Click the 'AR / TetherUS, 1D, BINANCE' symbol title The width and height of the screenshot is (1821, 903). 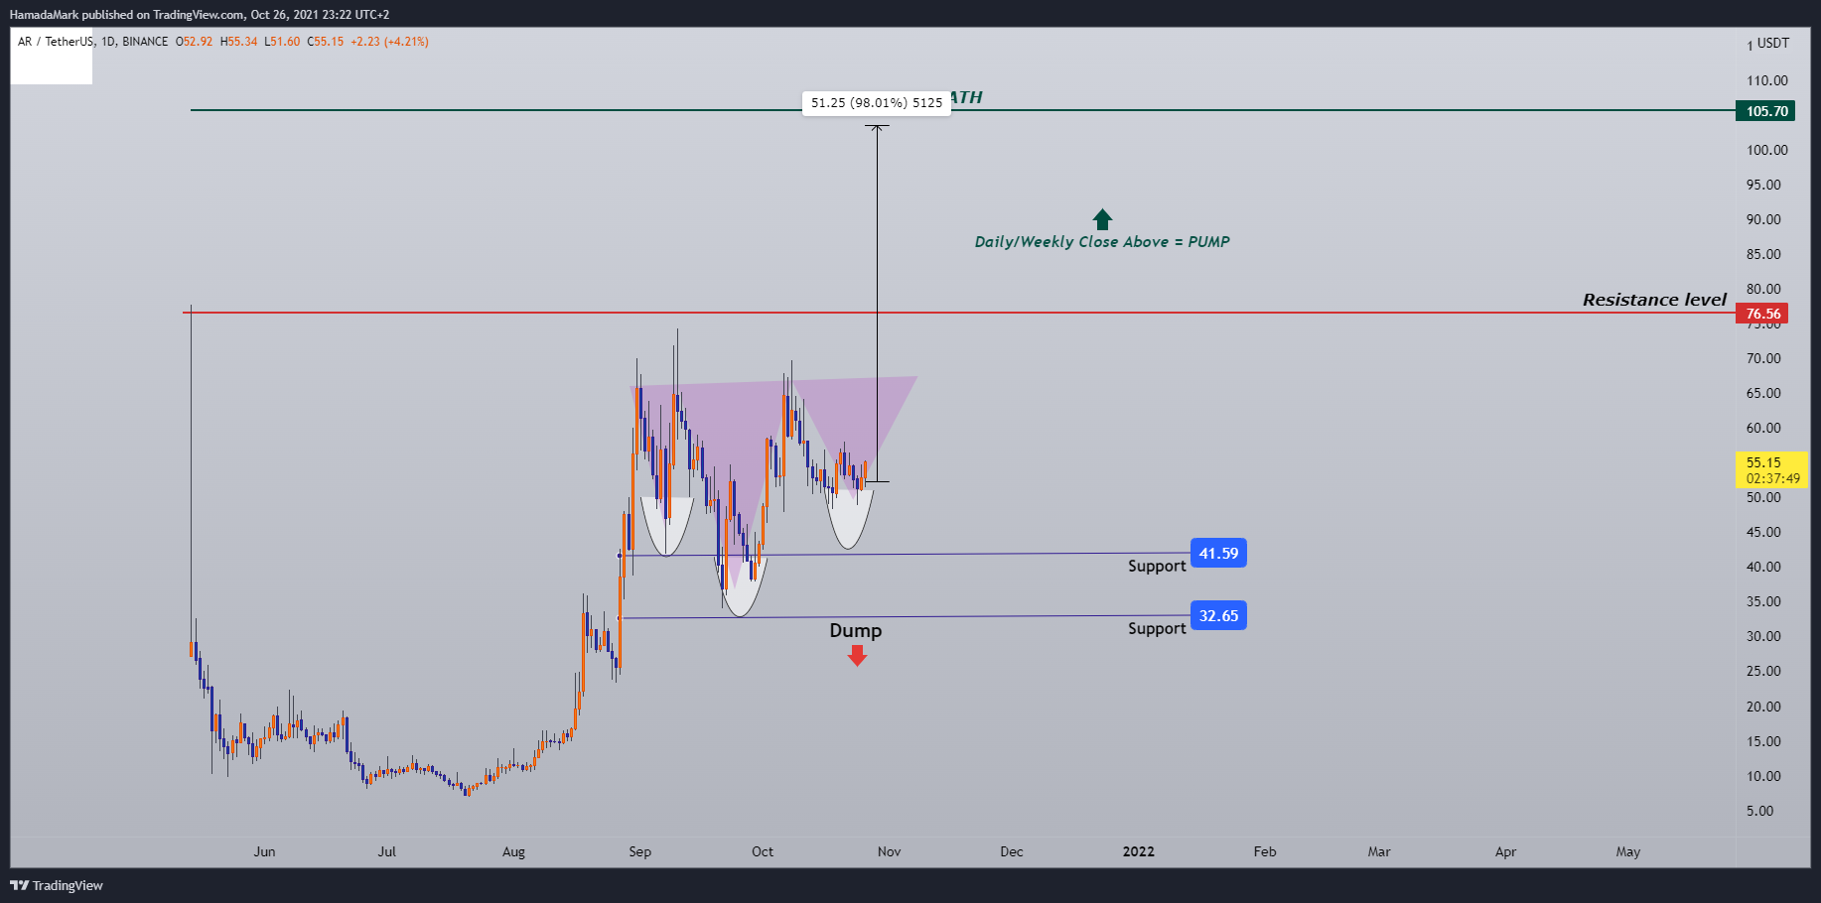92,42
